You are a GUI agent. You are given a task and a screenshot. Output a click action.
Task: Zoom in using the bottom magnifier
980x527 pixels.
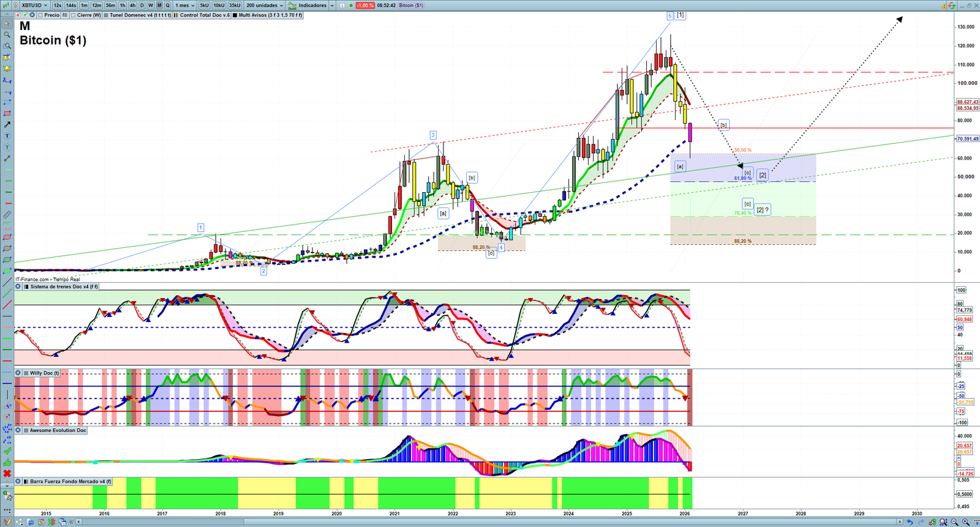[966, 522]
